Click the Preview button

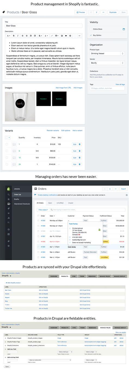pyautogui.click(x=81, y=12)
